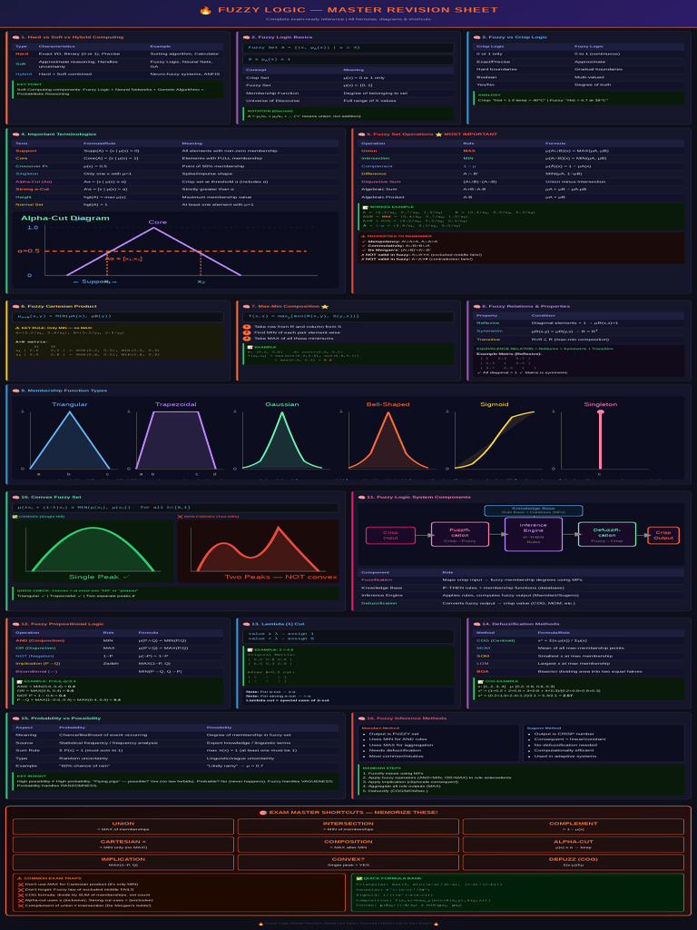
Task: Click the warning icon before 'PROPERTIES TO REMEMBER'
Action: [x=363, y=236]
